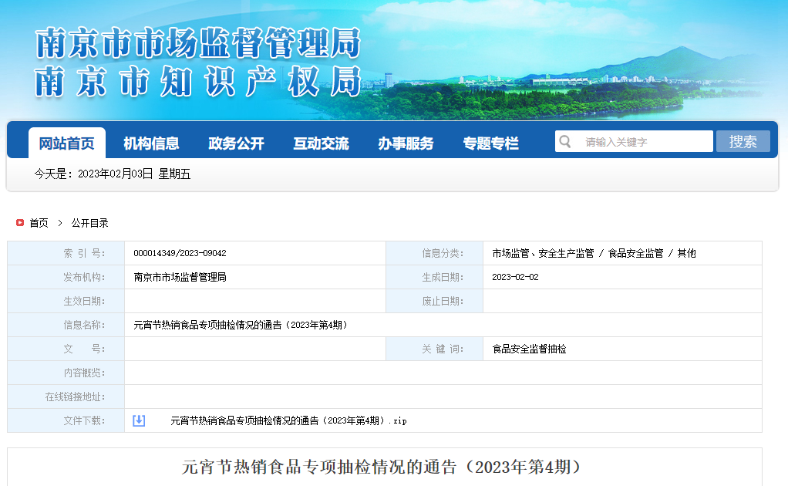Viewport: 788px width, 486px height.
Task: Click the 废止日期 label cell
Action: (435, 301)
